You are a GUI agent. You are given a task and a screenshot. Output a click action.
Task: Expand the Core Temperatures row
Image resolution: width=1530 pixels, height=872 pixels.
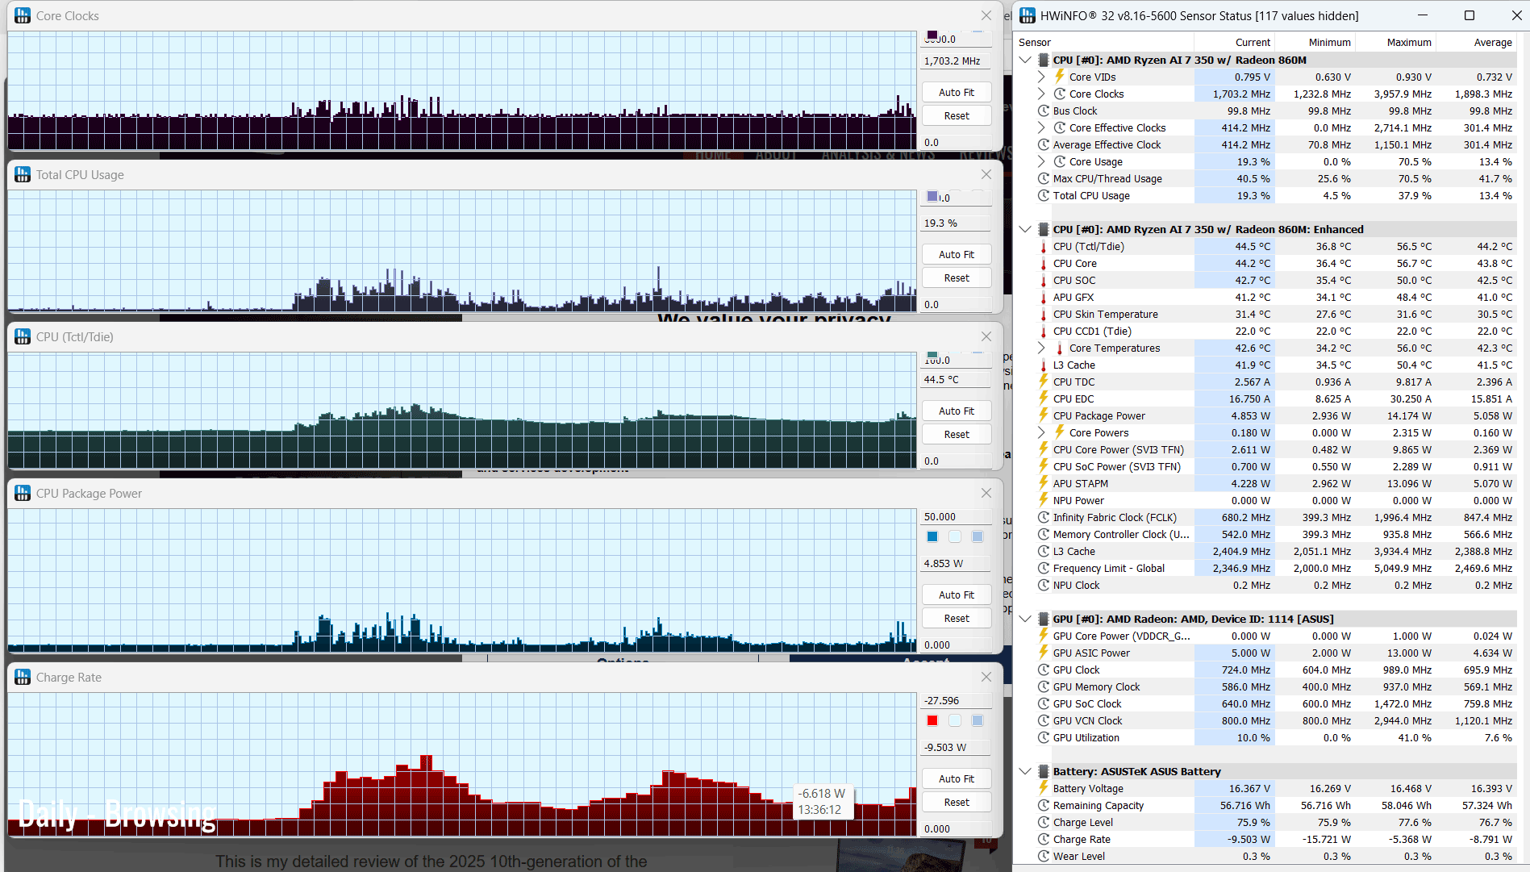1041,348
